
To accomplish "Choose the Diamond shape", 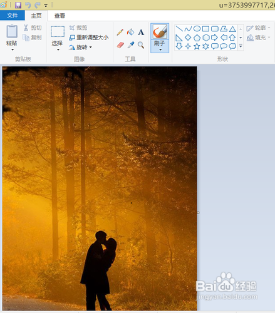I will [188, 38].
